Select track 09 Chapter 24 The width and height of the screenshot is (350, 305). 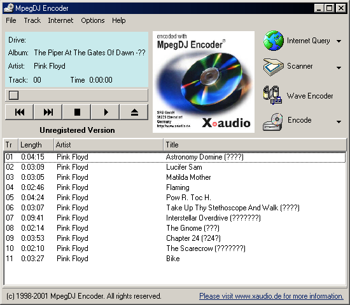point(175,238)
